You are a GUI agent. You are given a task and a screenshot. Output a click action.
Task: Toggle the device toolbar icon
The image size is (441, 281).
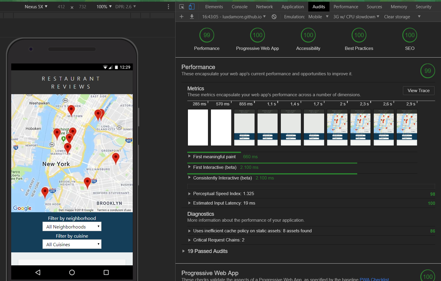tap(191, 6)
